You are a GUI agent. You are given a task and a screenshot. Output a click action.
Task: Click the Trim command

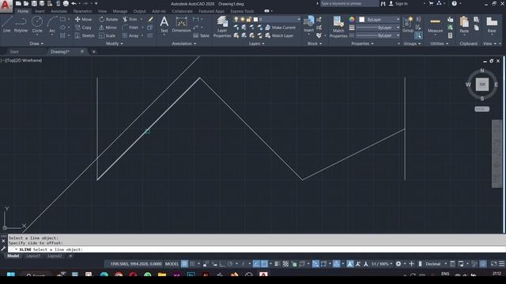pyautogui.click(x=130, y=19)
